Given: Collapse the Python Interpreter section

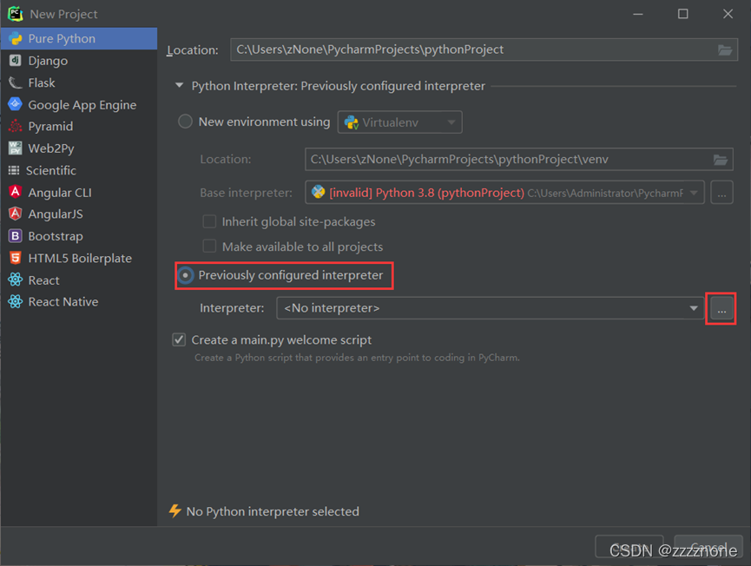Looking at the screenshot, I should [179, 86].
